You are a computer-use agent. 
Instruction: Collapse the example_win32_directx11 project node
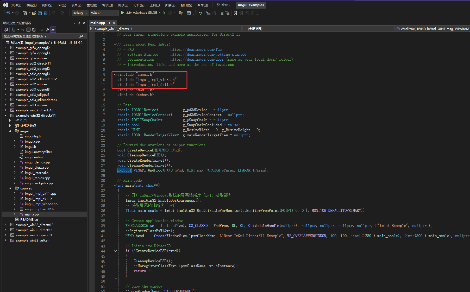5,115
